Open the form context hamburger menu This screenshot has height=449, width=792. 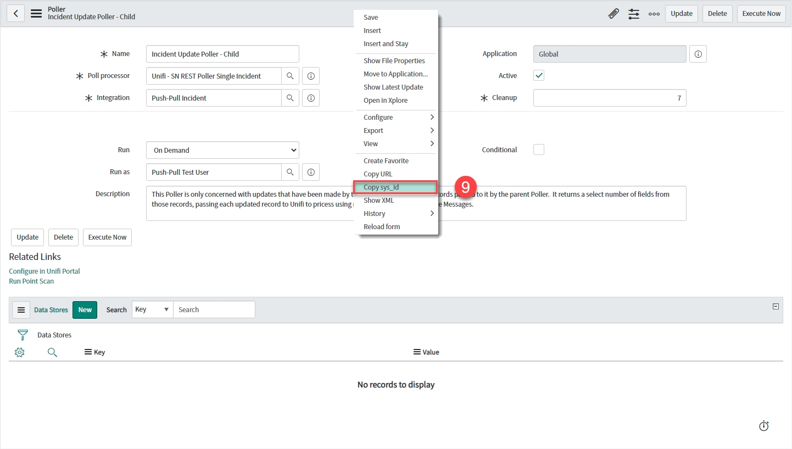36,14
